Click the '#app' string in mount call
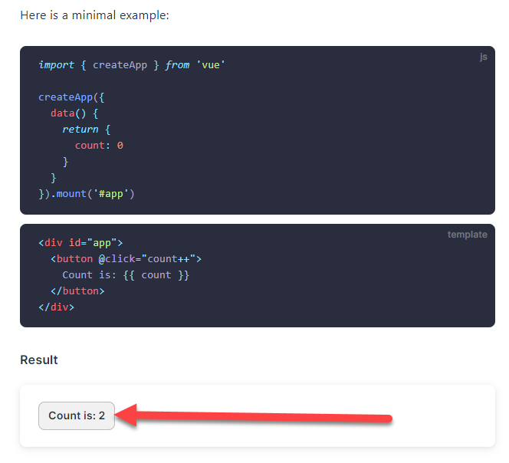The width and height of the screenshot is (509, 463). coord(113,194)
